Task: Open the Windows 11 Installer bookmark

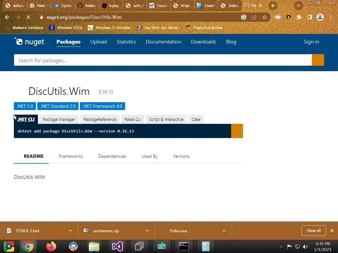Action: point(109,28)
